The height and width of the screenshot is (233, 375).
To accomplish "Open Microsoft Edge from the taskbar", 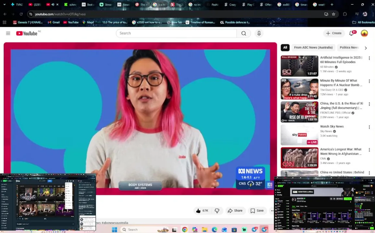I will 214,230.
